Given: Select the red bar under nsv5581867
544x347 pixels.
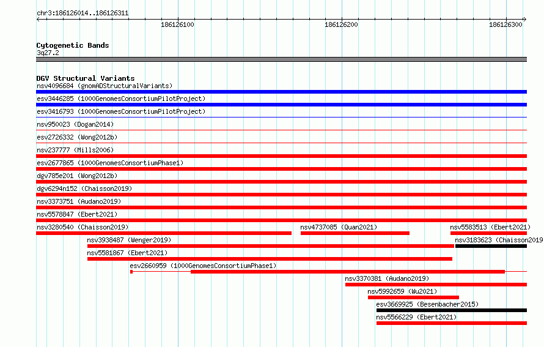Looking at the screenshot, I should (x=270, y=259).
